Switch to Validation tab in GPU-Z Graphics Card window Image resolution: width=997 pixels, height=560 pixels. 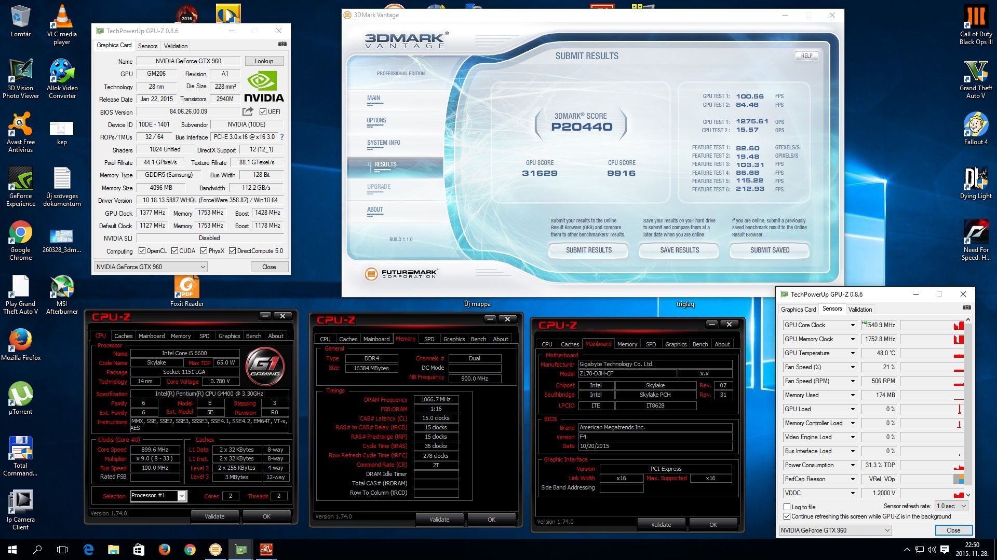(x=176, y=46)
